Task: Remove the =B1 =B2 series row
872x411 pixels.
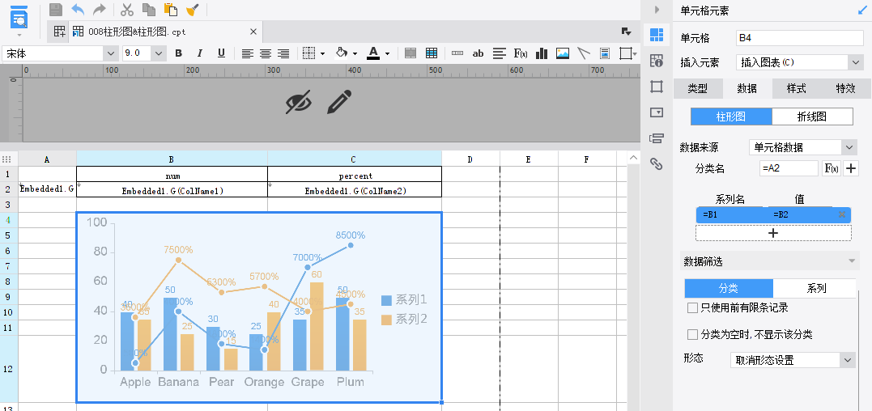Action: pos(842,214)
